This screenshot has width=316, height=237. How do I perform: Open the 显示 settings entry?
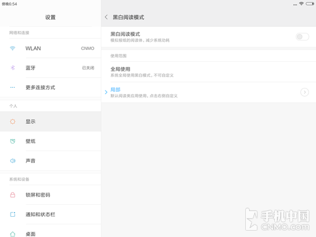[x=51, y=121]
